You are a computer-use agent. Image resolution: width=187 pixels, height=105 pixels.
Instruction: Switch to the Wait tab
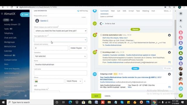(113, 11)
